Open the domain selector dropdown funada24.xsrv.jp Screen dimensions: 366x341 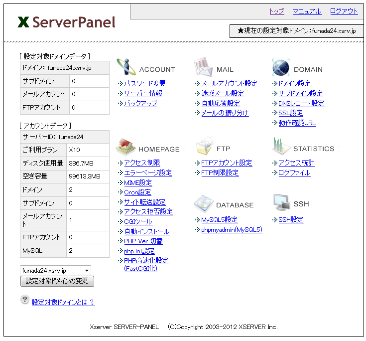pos(56,270)
